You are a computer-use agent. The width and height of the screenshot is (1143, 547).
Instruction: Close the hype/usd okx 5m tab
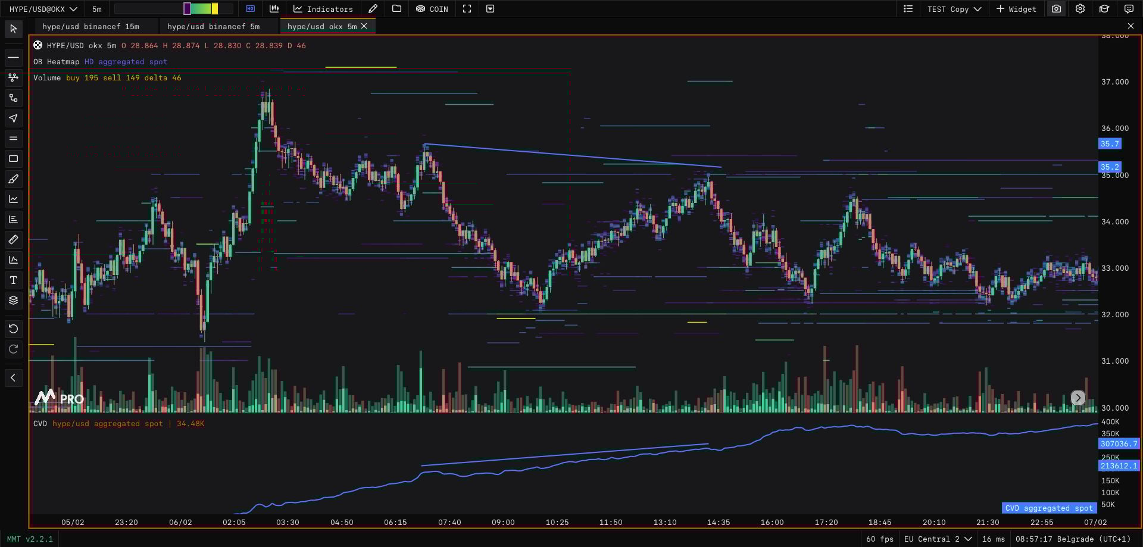[x=364, y=26]
